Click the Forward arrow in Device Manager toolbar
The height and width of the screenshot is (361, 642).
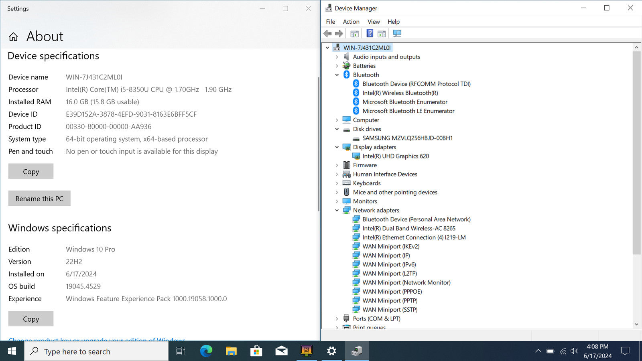click(x=339, y=34)
